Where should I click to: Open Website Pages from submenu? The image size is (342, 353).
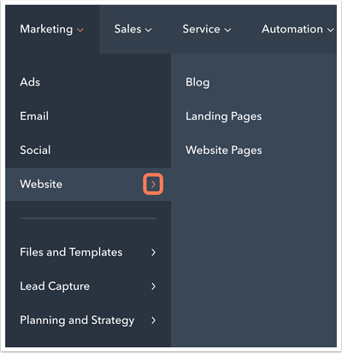point(224,150)
